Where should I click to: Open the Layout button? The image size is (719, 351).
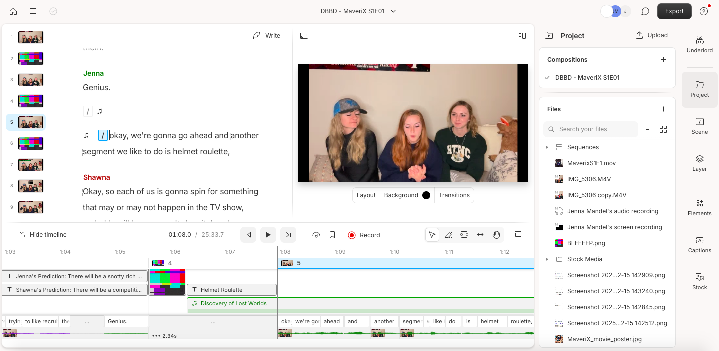366,195
